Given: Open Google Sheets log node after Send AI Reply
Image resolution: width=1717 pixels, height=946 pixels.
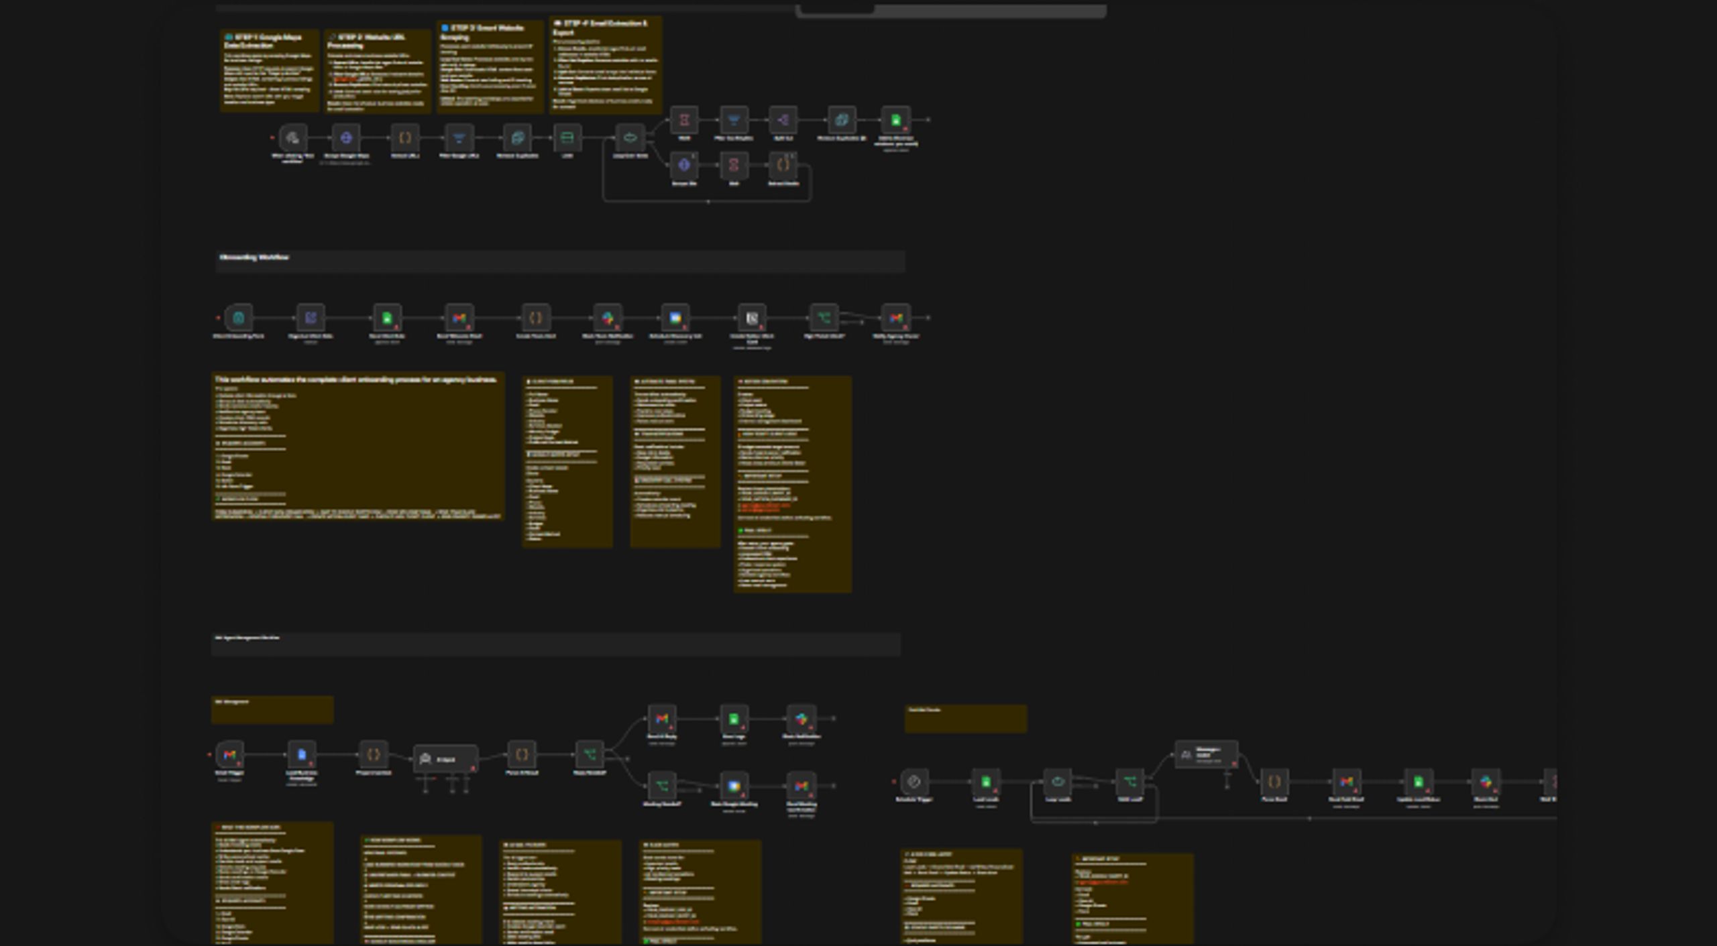Looking at the screenshot, I should tap(734, 719).
